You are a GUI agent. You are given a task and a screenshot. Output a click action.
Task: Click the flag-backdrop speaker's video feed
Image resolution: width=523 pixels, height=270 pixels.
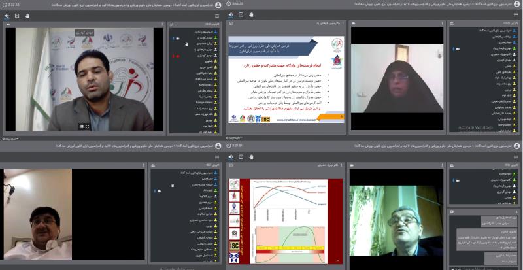[x=84, y=80]
